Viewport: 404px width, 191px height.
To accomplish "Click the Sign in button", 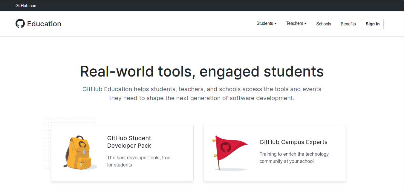I will pos(373,24).
